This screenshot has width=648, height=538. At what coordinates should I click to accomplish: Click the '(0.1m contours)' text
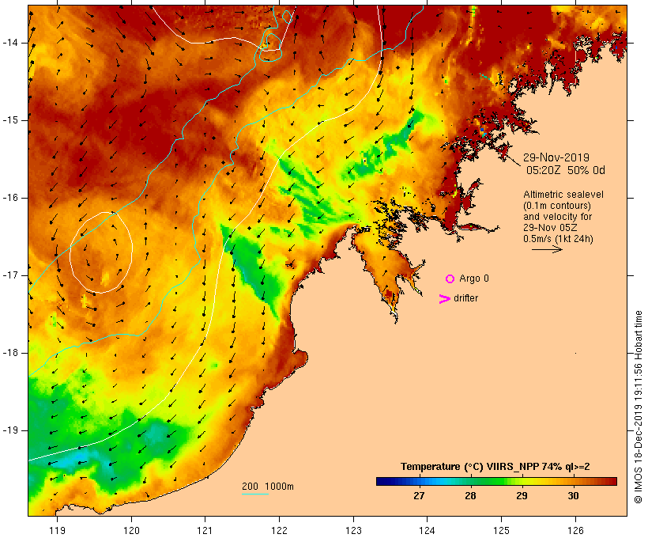click(557, 206)
